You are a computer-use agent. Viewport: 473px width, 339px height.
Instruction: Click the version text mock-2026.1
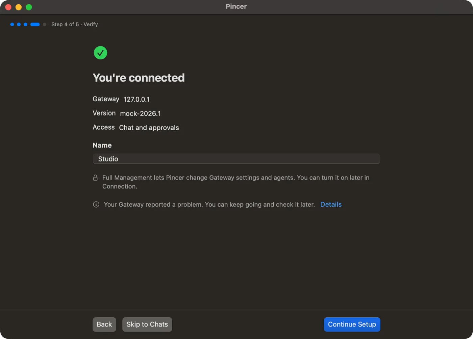click(x=141, y=113)
